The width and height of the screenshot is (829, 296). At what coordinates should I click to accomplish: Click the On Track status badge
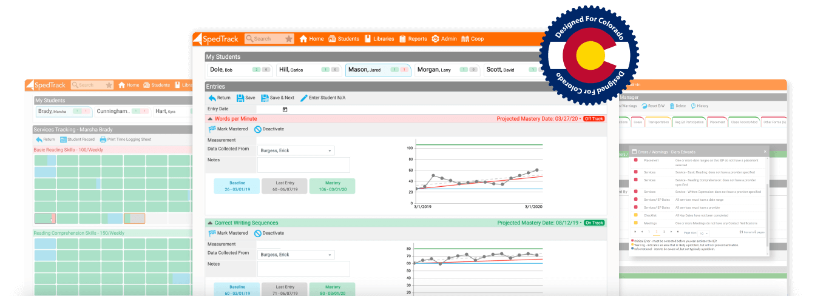click(594, 223)
